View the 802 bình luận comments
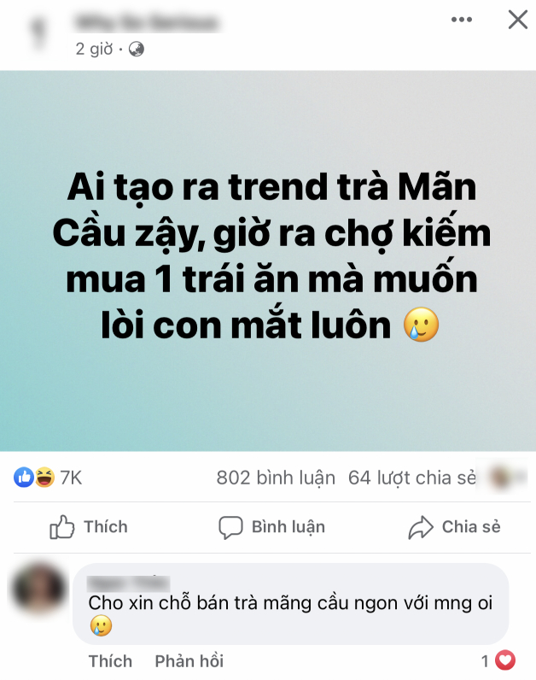Viewport: 536px width, 680px height. [x=276, y=478]
